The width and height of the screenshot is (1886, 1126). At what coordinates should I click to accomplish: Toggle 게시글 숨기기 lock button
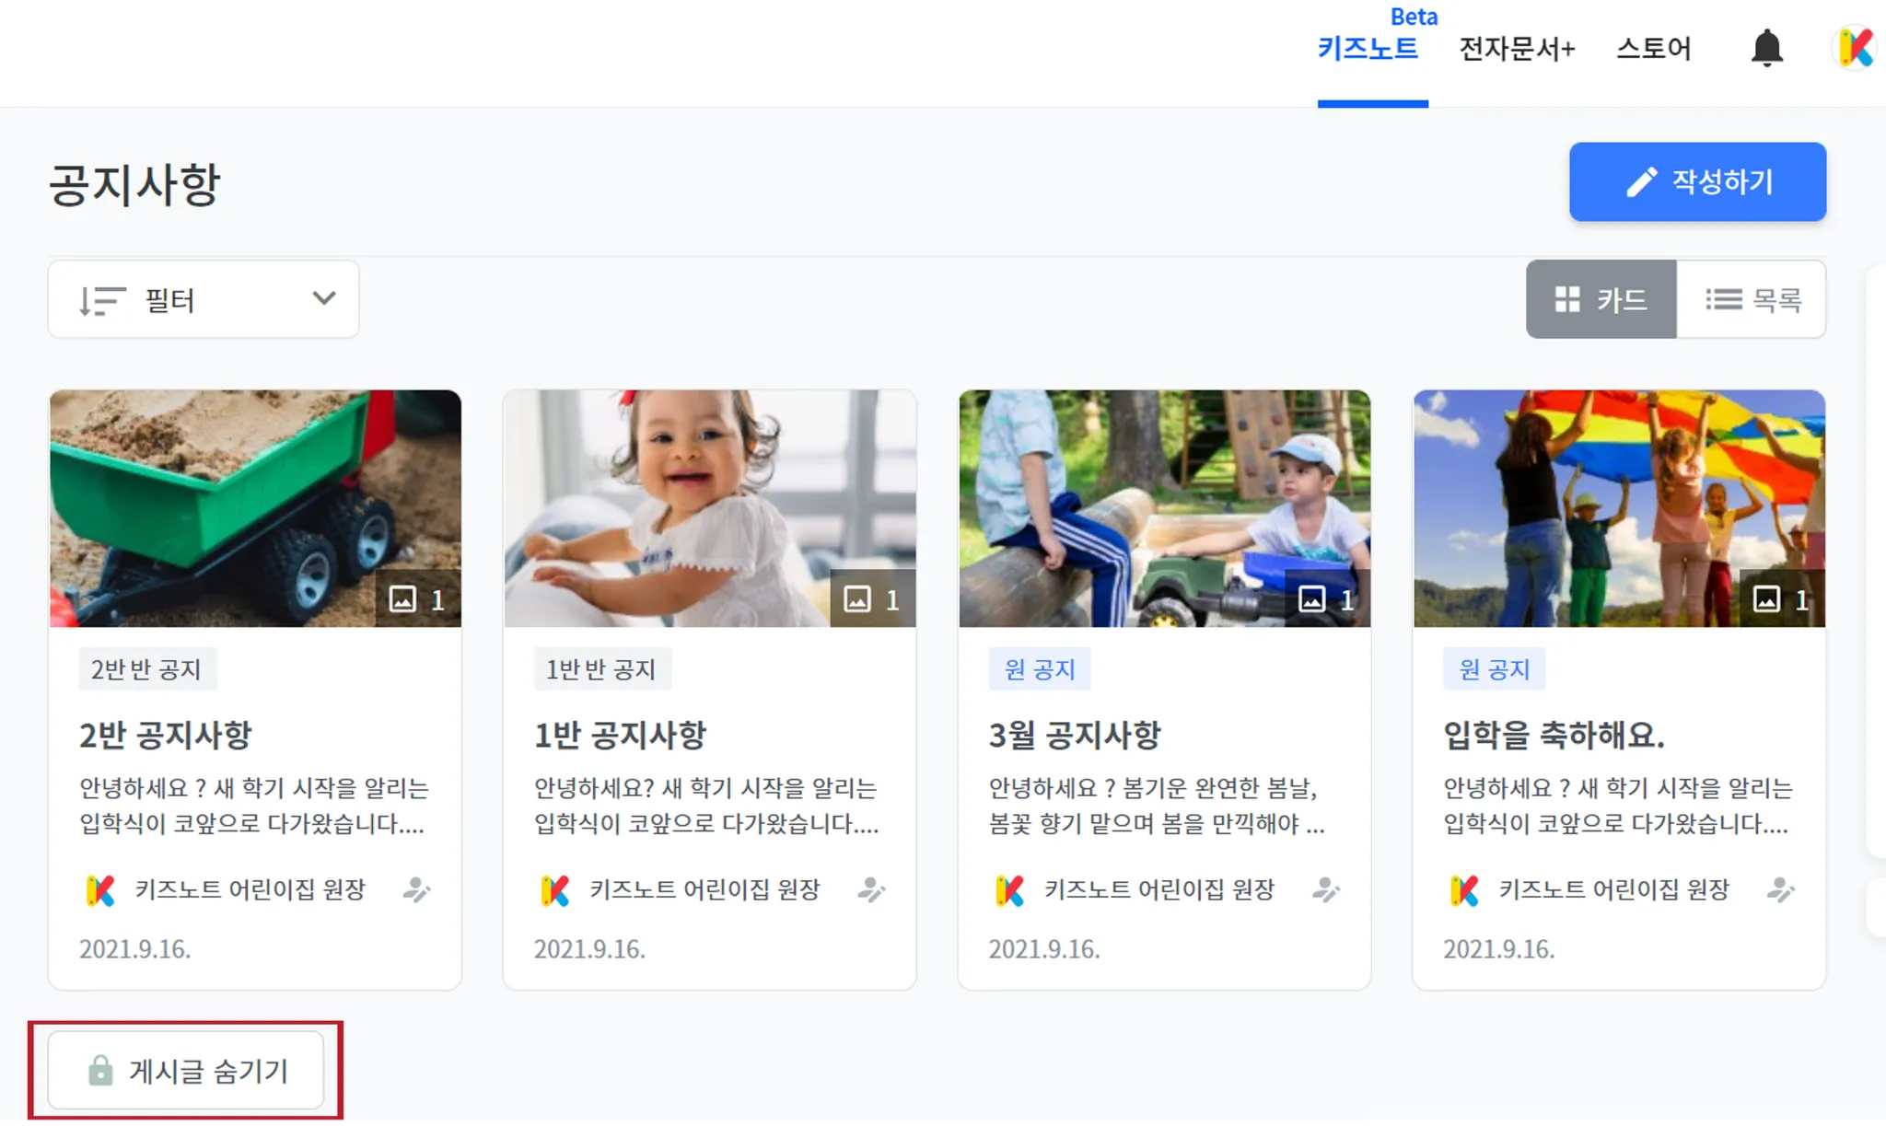coord(187,1071)
